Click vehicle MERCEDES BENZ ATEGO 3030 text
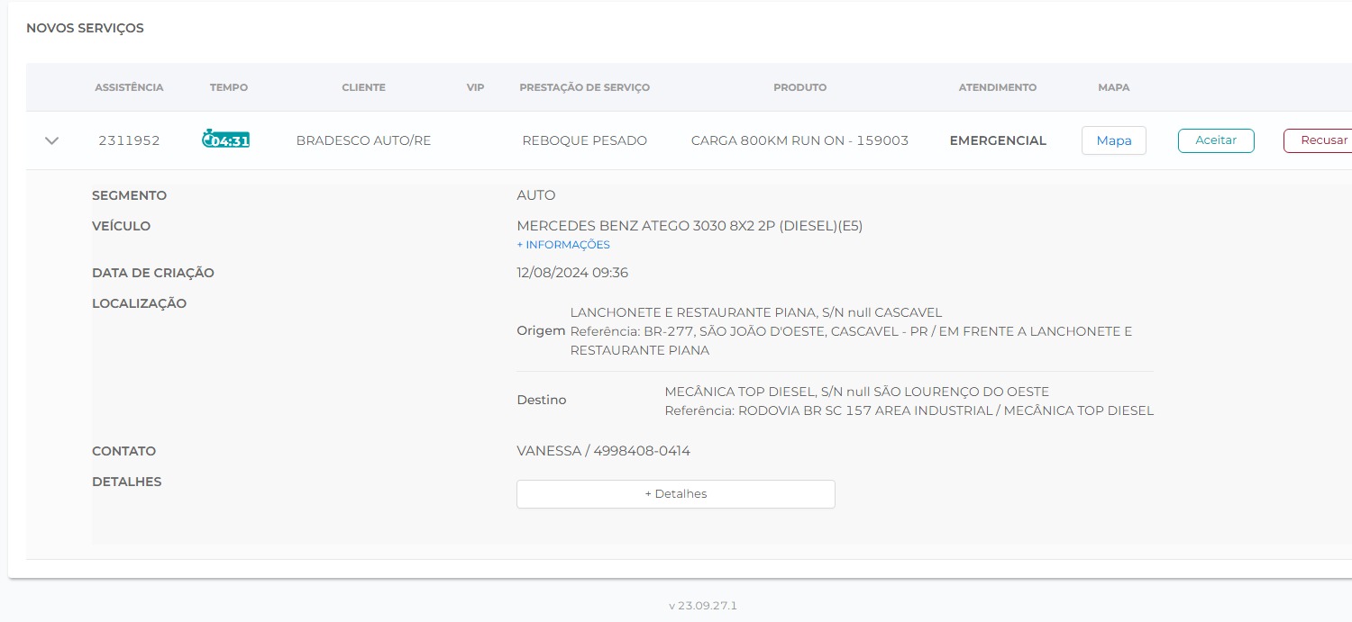The width and height of the screenshot is (1352, 622). tap(690, 226)
